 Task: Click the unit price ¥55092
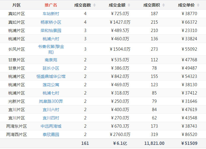tap(189, 49)
